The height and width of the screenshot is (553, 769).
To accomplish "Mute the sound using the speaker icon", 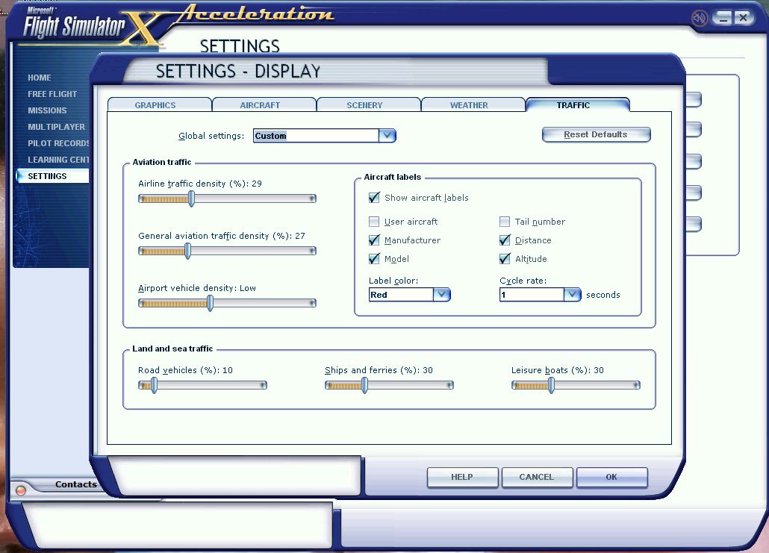I will coord(700,17).
